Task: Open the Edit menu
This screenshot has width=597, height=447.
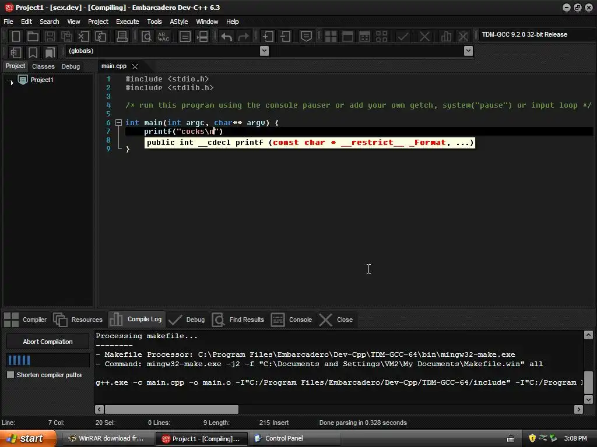Action: pyautogui.click(x=26, y=22)
